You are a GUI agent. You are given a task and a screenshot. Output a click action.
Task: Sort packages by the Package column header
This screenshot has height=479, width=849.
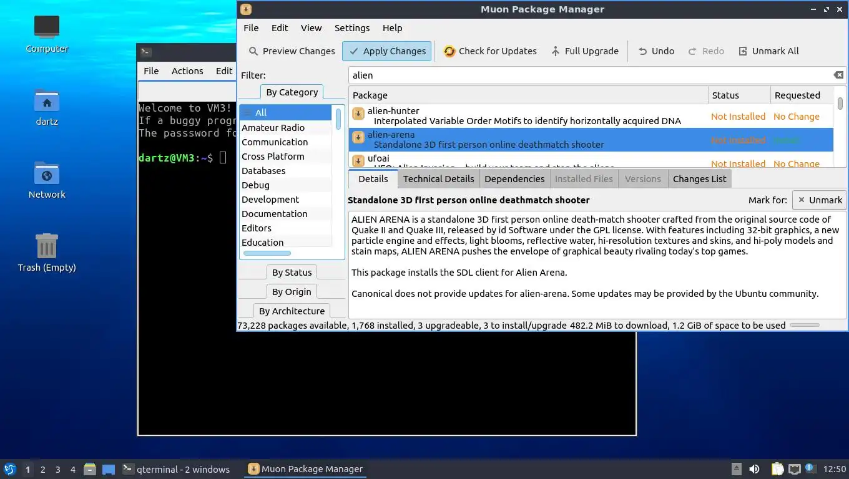pyautogui.click(x=528, y=95)
